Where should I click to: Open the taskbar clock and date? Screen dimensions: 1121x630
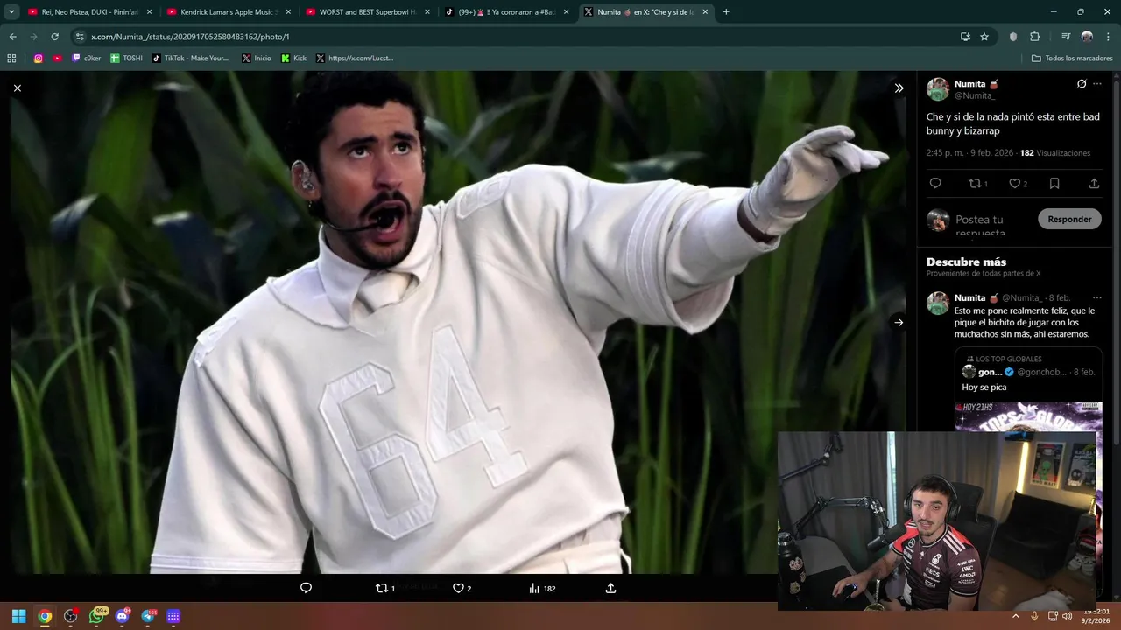point(1096,616)
